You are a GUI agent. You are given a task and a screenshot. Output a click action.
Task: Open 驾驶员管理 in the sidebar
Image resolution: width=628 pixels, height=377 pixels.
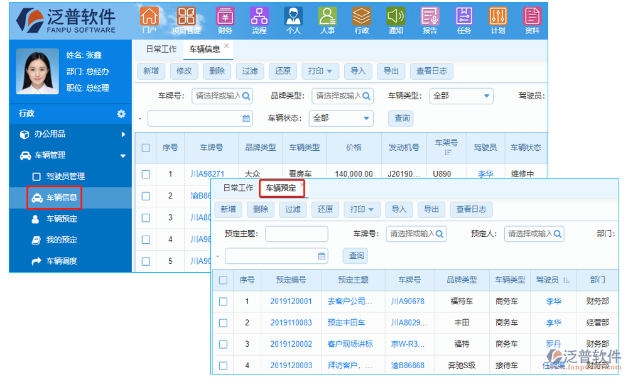point(65,177)
